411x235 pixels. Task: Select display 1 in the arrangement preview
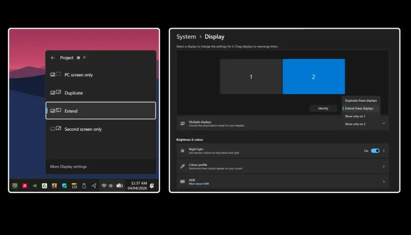[x=251, y=77]
